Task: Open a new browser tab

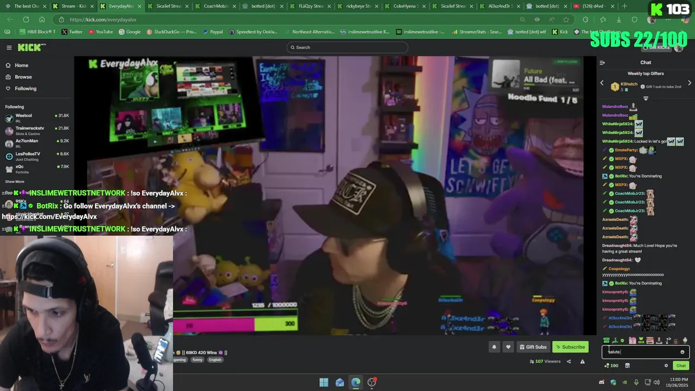Action: click(624, 6)
